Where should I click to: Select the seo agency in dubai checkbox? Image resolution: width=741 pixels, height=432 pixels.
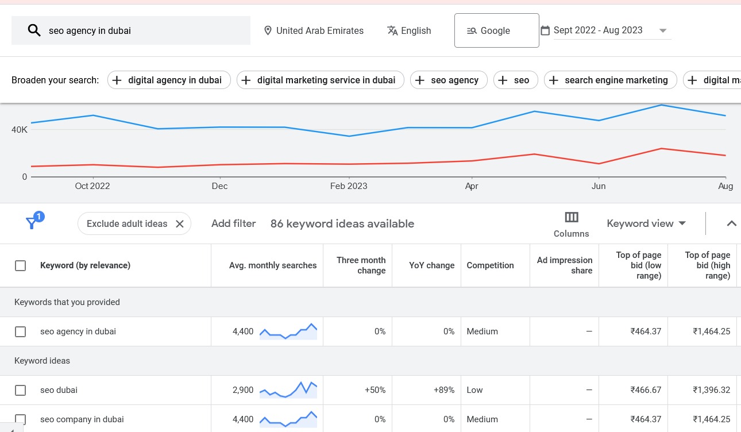[21, 331]
